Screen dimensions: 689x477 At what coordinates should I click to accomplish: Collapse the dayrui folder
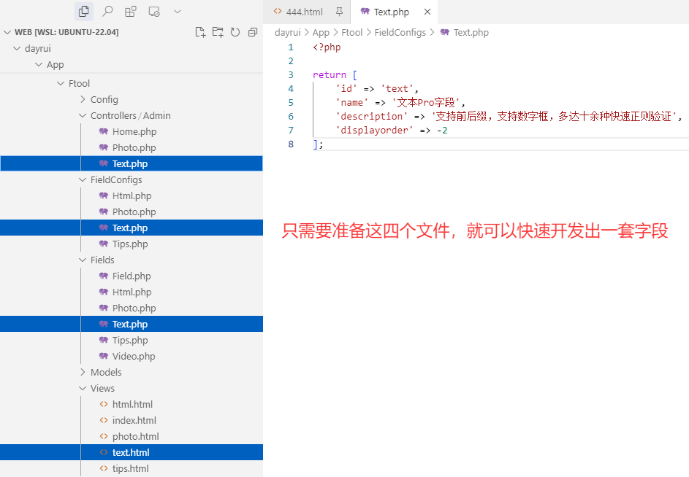[17, 48]
